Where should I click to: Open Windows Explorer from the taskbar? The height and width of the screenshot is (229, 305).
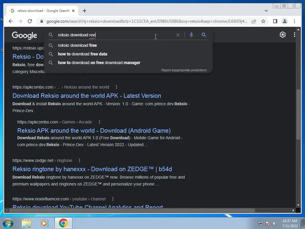(x=26, y=223)
